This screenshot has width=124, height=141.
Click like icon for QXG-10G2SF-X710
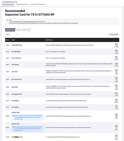click(116, 78)
